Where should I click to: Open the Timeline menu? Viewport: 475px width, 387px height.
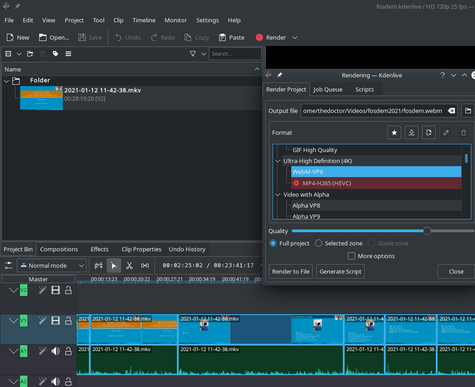[144, 20]
